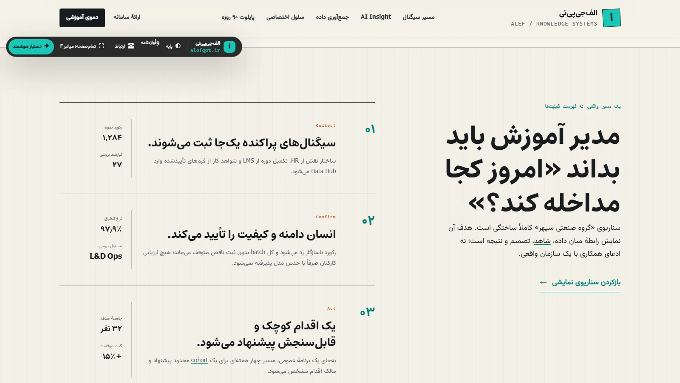Select مسیر سیگنال menu item
The image size is (680, 383).
(x=419, y=17)
